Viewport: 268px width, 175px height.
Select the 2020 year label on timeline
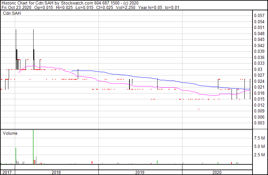pos(217,172)
